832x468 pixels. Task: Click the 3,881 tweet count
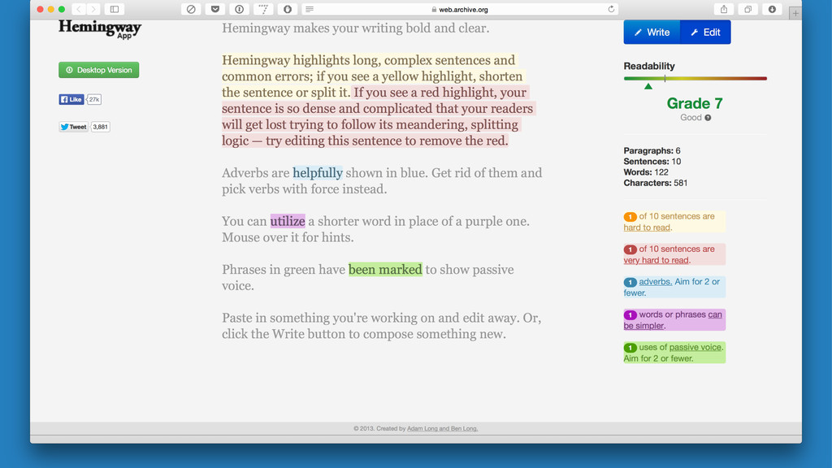click(x=100, y=127)
